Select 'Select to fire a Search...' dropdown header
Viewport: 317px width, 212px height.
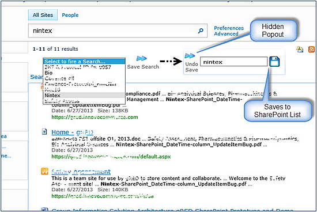(x=84, y=62)
